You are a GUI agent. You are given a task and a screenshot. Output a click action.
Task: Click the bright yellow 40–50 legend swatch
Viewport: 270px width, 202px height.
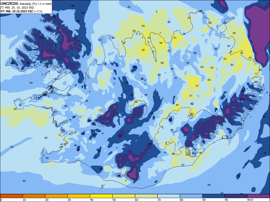(101, 196)
